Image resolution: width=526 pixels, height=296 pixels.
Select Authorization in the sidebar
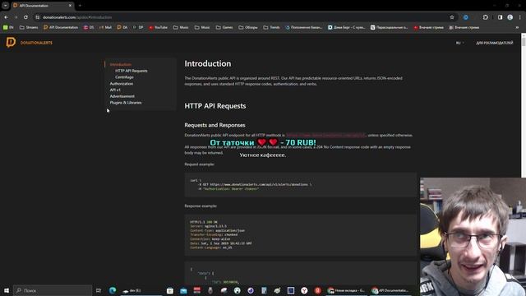pos(122,84)
